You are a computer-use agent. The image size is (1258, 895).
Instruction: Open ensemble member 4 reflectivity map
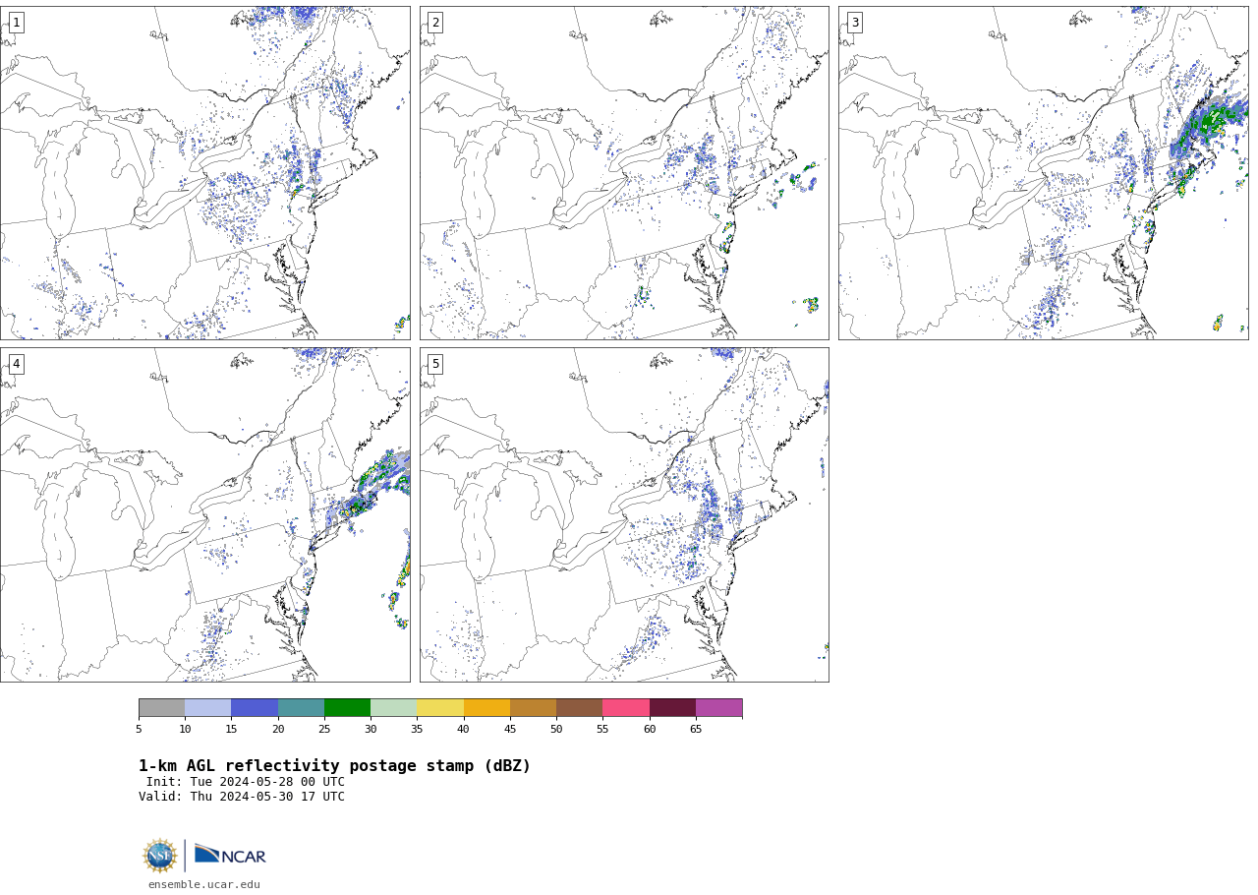tap(204, 514)
